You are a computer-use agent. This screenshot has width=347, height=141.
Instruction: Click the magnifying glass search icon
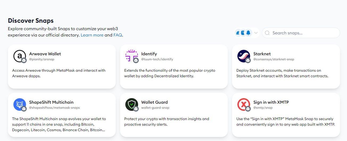click(x=267, y=33)
